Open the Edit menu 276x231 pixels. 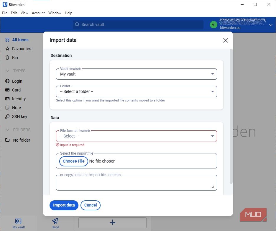(x=14, y=13)
